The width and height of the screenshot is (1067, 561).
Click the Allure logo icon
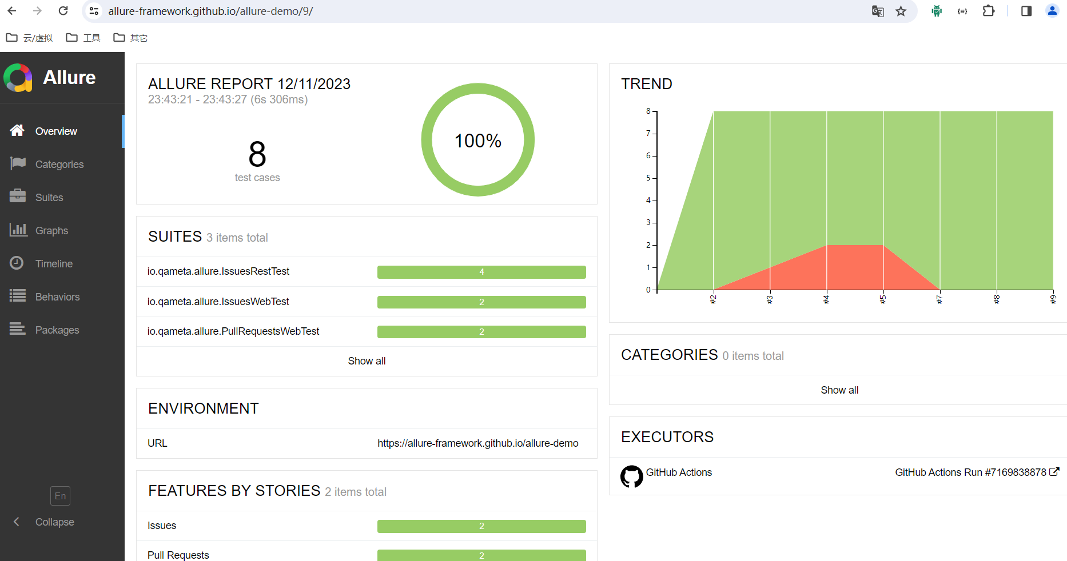pos(18,78)
